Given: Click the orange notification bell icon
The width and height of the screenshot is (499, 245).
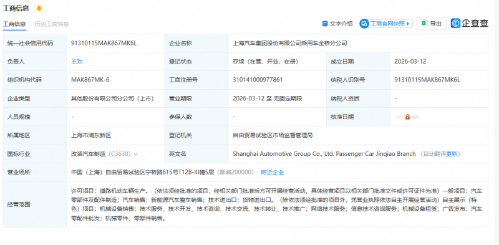Looking at the screenshot, I should pos(39,8).
